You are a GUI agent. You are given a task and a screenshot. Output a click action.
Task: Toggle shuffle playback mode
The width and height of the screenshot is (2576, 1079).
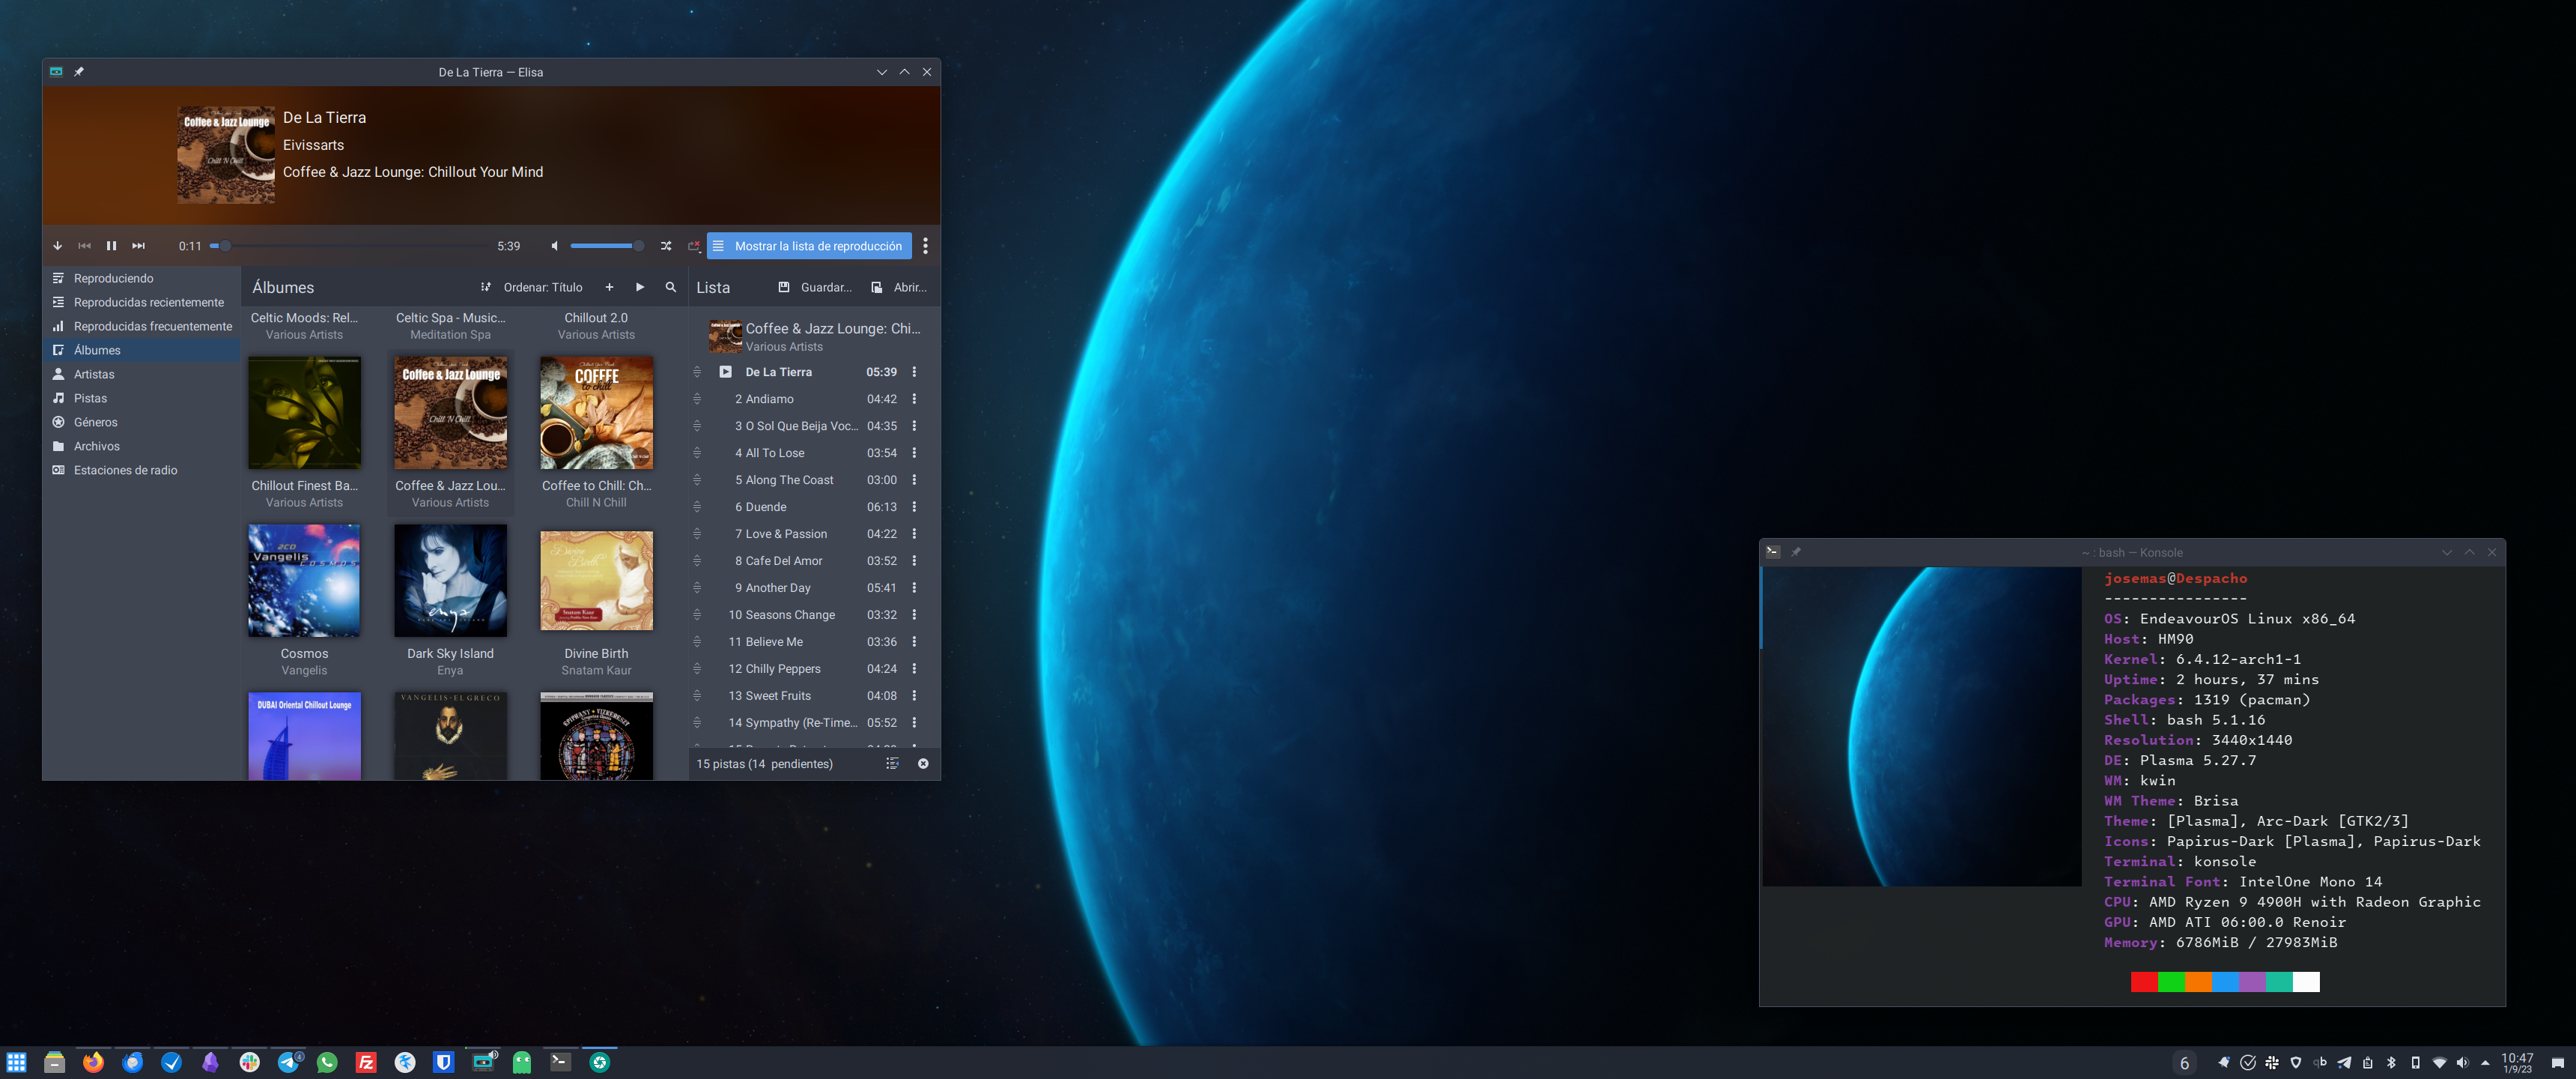pyautogui.click(x=666, y=245)
